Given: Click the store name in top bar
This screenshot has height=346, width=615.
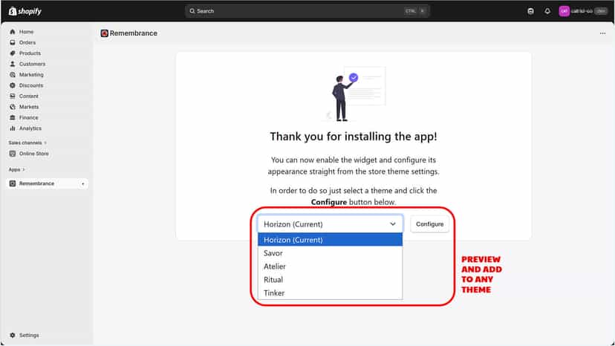Looking at the screenshot, I should (x=582, y=11).
